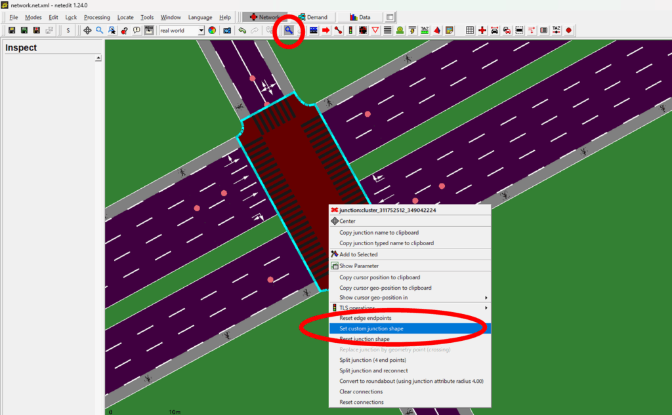Image resolution: width=672 pixels, height=415 pixels.
Task: Select the red line-with-dots edge icon
Action: coord(338,30)
